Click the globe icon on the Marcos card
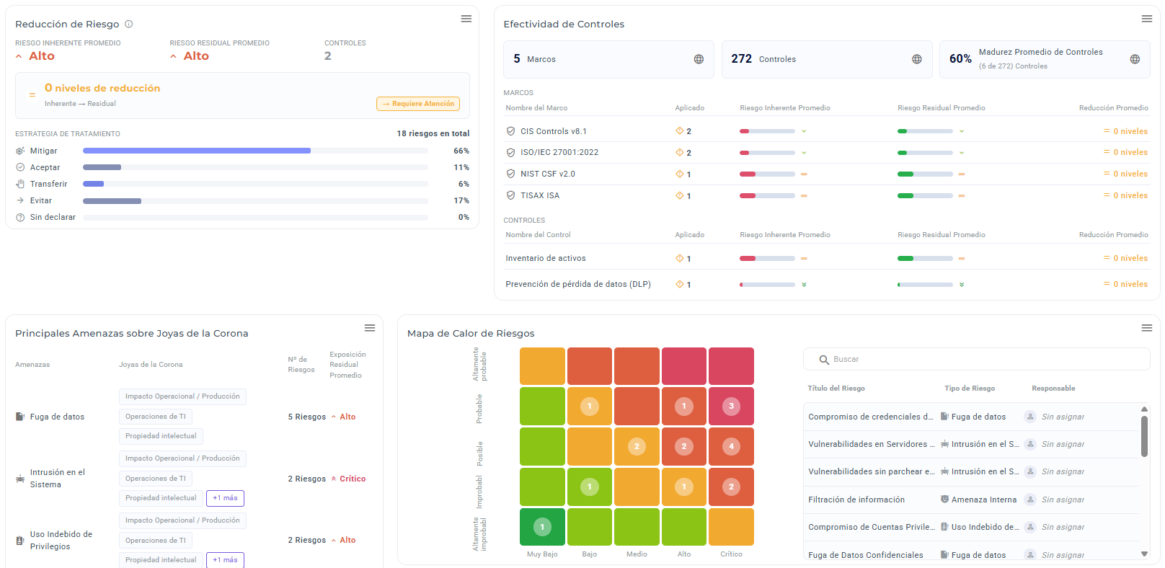Screen dimensions: 1165x568 click(699, 59)
